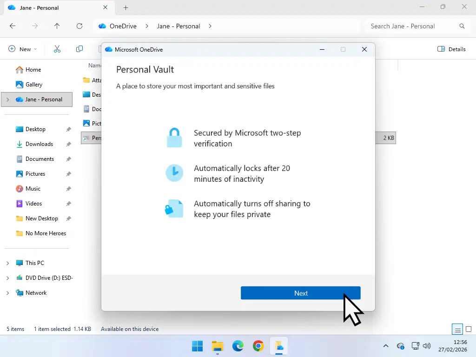The image size is (476, 357).
Task: Open the Details pane button
Action: click(451, 49)
